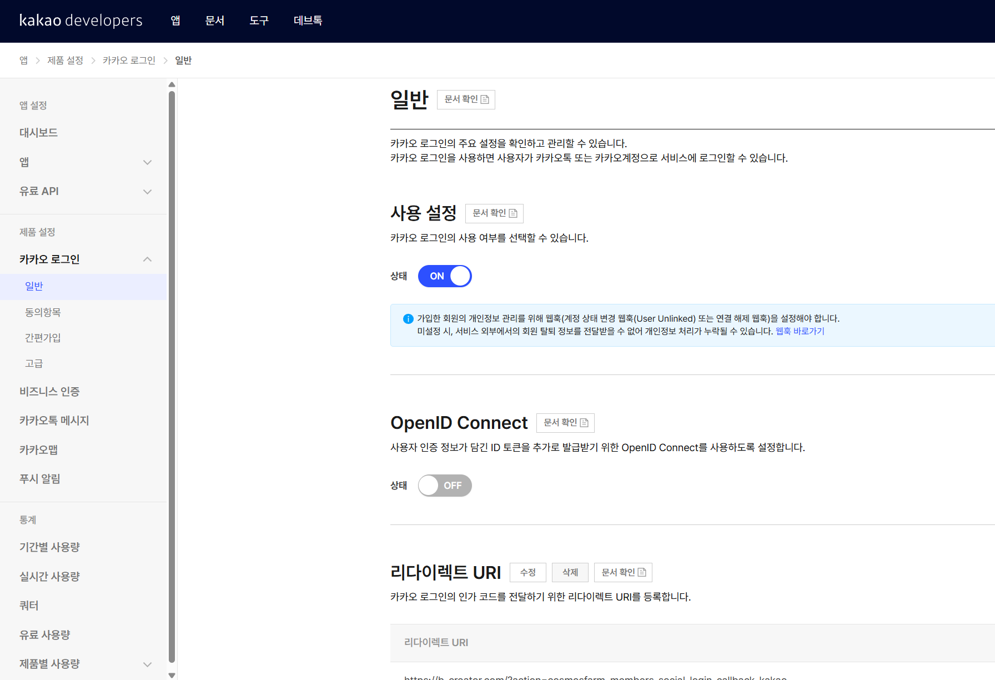Expand the 앱 sidebar section
Screen dimensions: 995x680
tap(147, 162)
